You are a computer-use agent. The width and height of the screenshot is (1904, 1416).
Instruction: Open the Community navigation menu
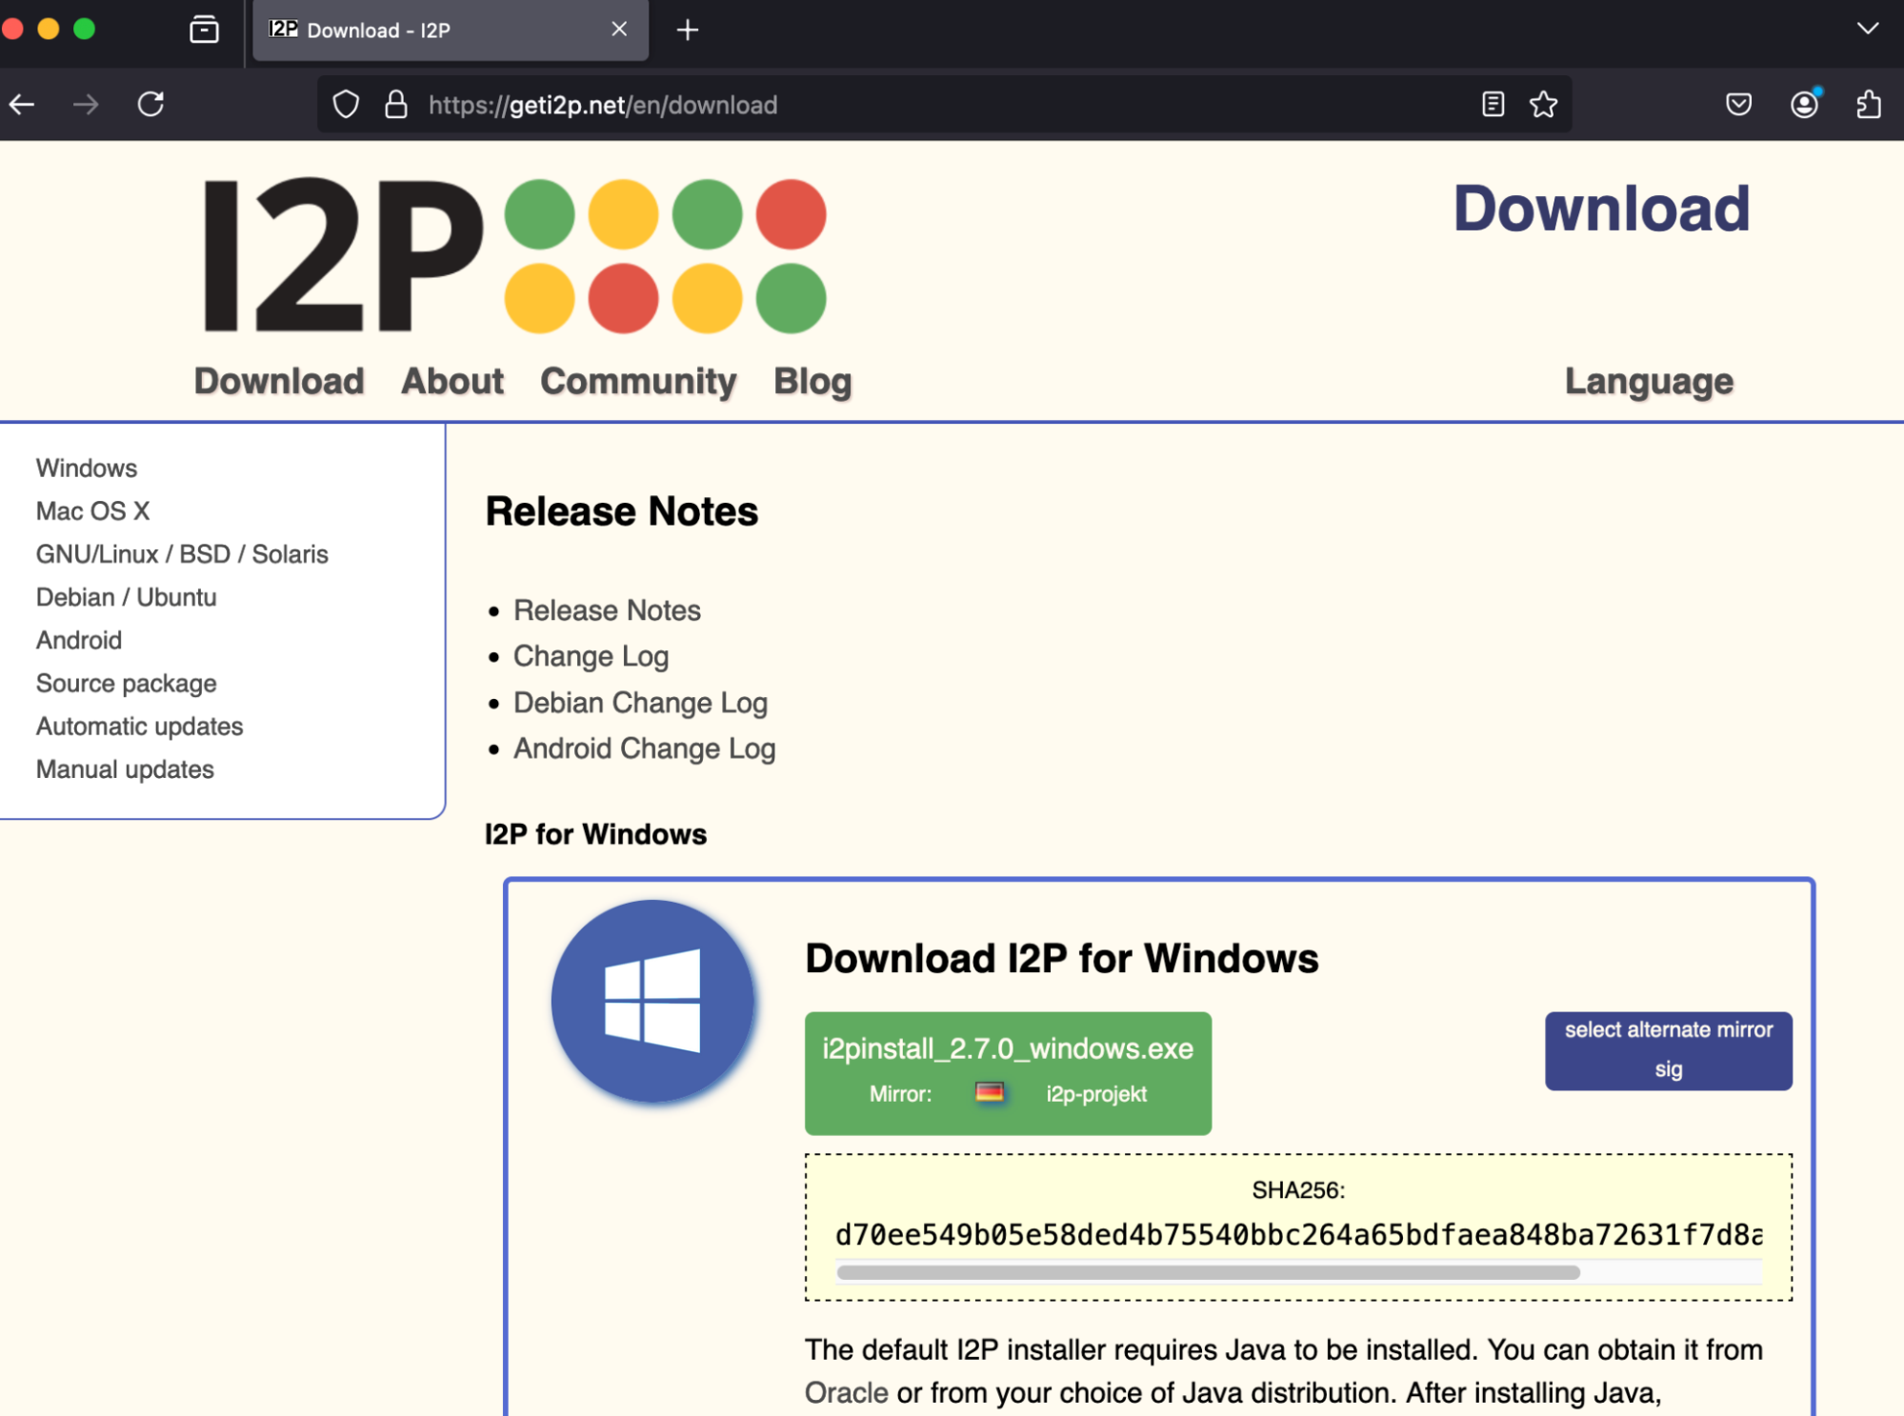pyautogui.click(x=638, y=381)
